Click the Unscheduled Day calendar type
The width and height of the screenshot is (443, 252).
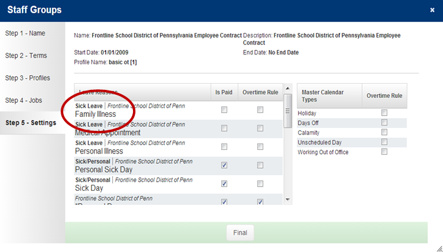pyautogui.click(x=320, y=143)
